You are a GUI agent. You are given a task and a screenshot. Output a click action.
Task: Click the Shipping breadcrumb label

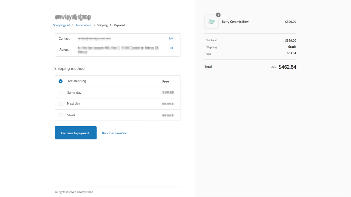102,25
